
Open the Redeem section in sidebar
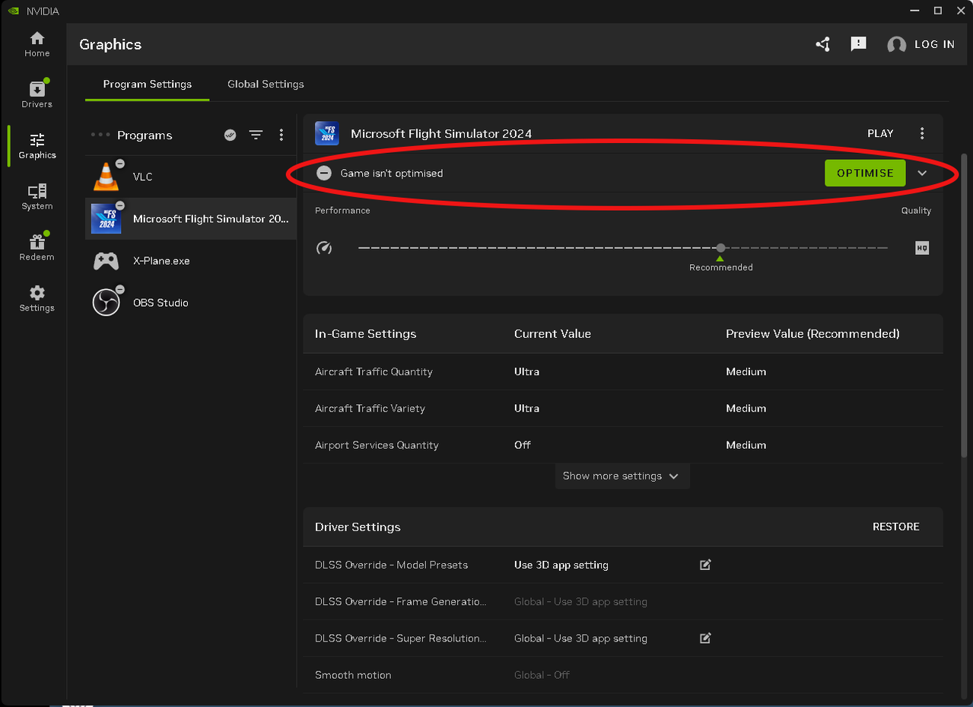point(37,247)
